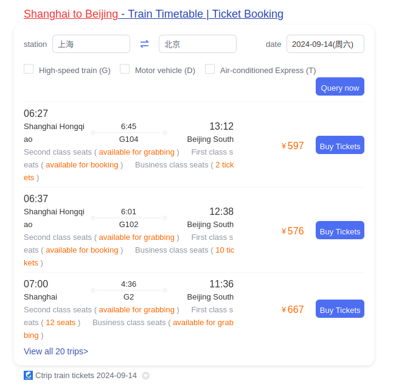Buy Tickets for train G2

coord(339,309)
